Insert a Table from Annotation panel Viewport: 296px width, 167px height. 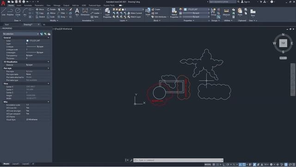(x=94, y=17)
